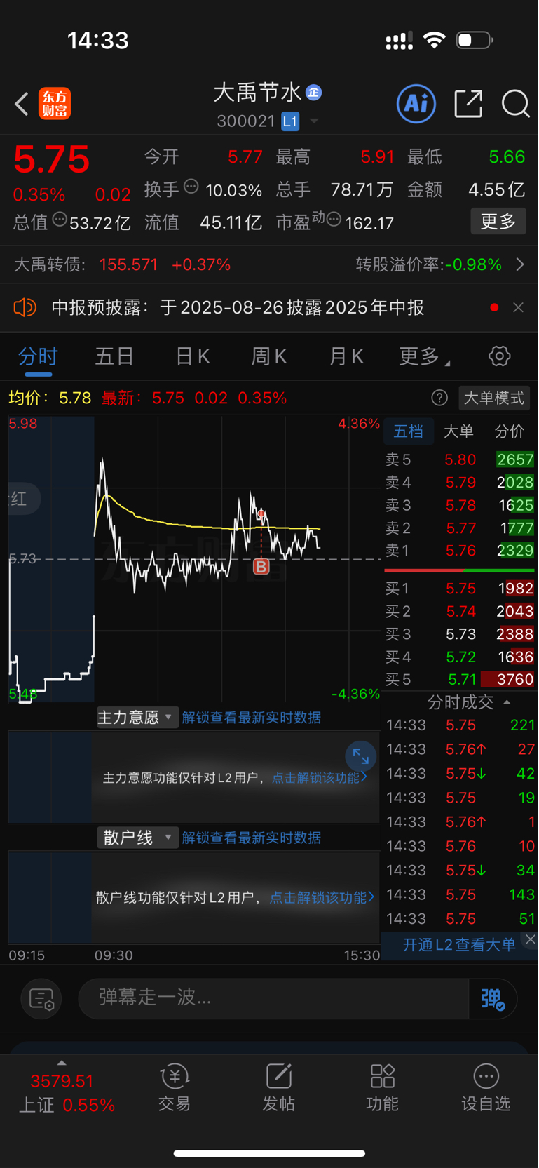Open the comment list icon left of input
This screenshot has width=539, height=1168.
click(42, 999)
